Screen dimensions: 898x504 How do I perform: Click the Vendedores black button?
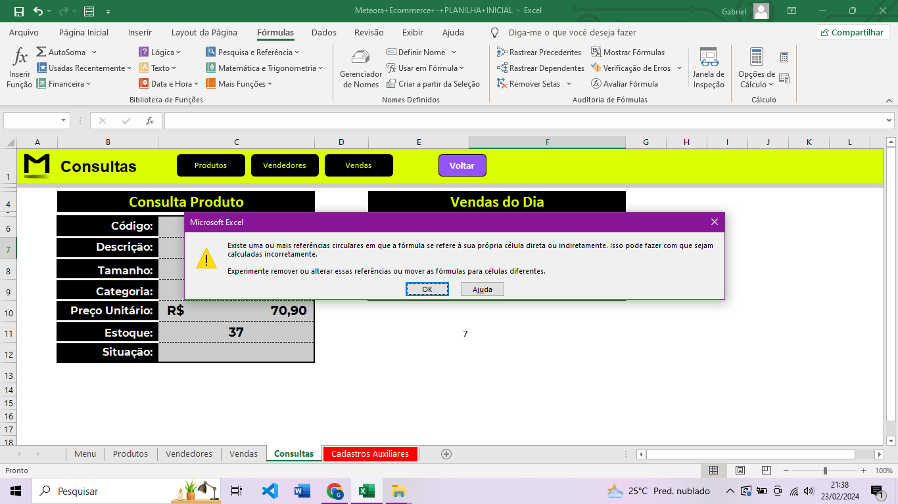point(285,165)
